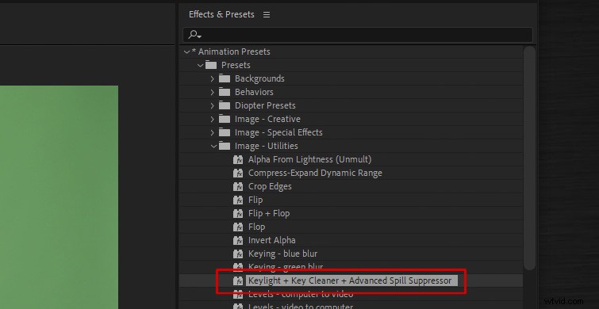Open the search magnifier dropdown
This screenshot has width=599, height=309.
tap(194, 35)
